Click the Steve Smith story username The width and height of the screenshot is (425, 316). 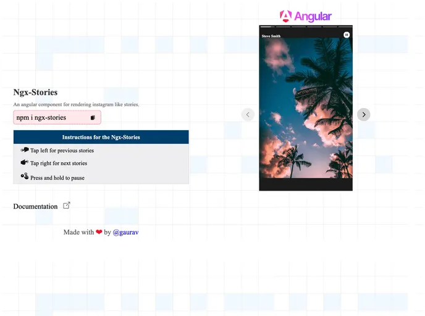click(271, 36)
